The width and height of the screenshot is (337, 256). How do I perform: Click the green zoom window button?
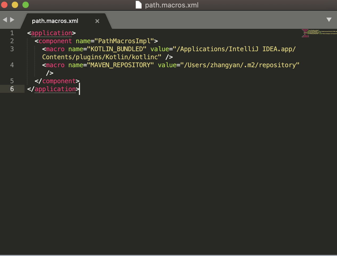pyautogui.click(x=26, y=5)
